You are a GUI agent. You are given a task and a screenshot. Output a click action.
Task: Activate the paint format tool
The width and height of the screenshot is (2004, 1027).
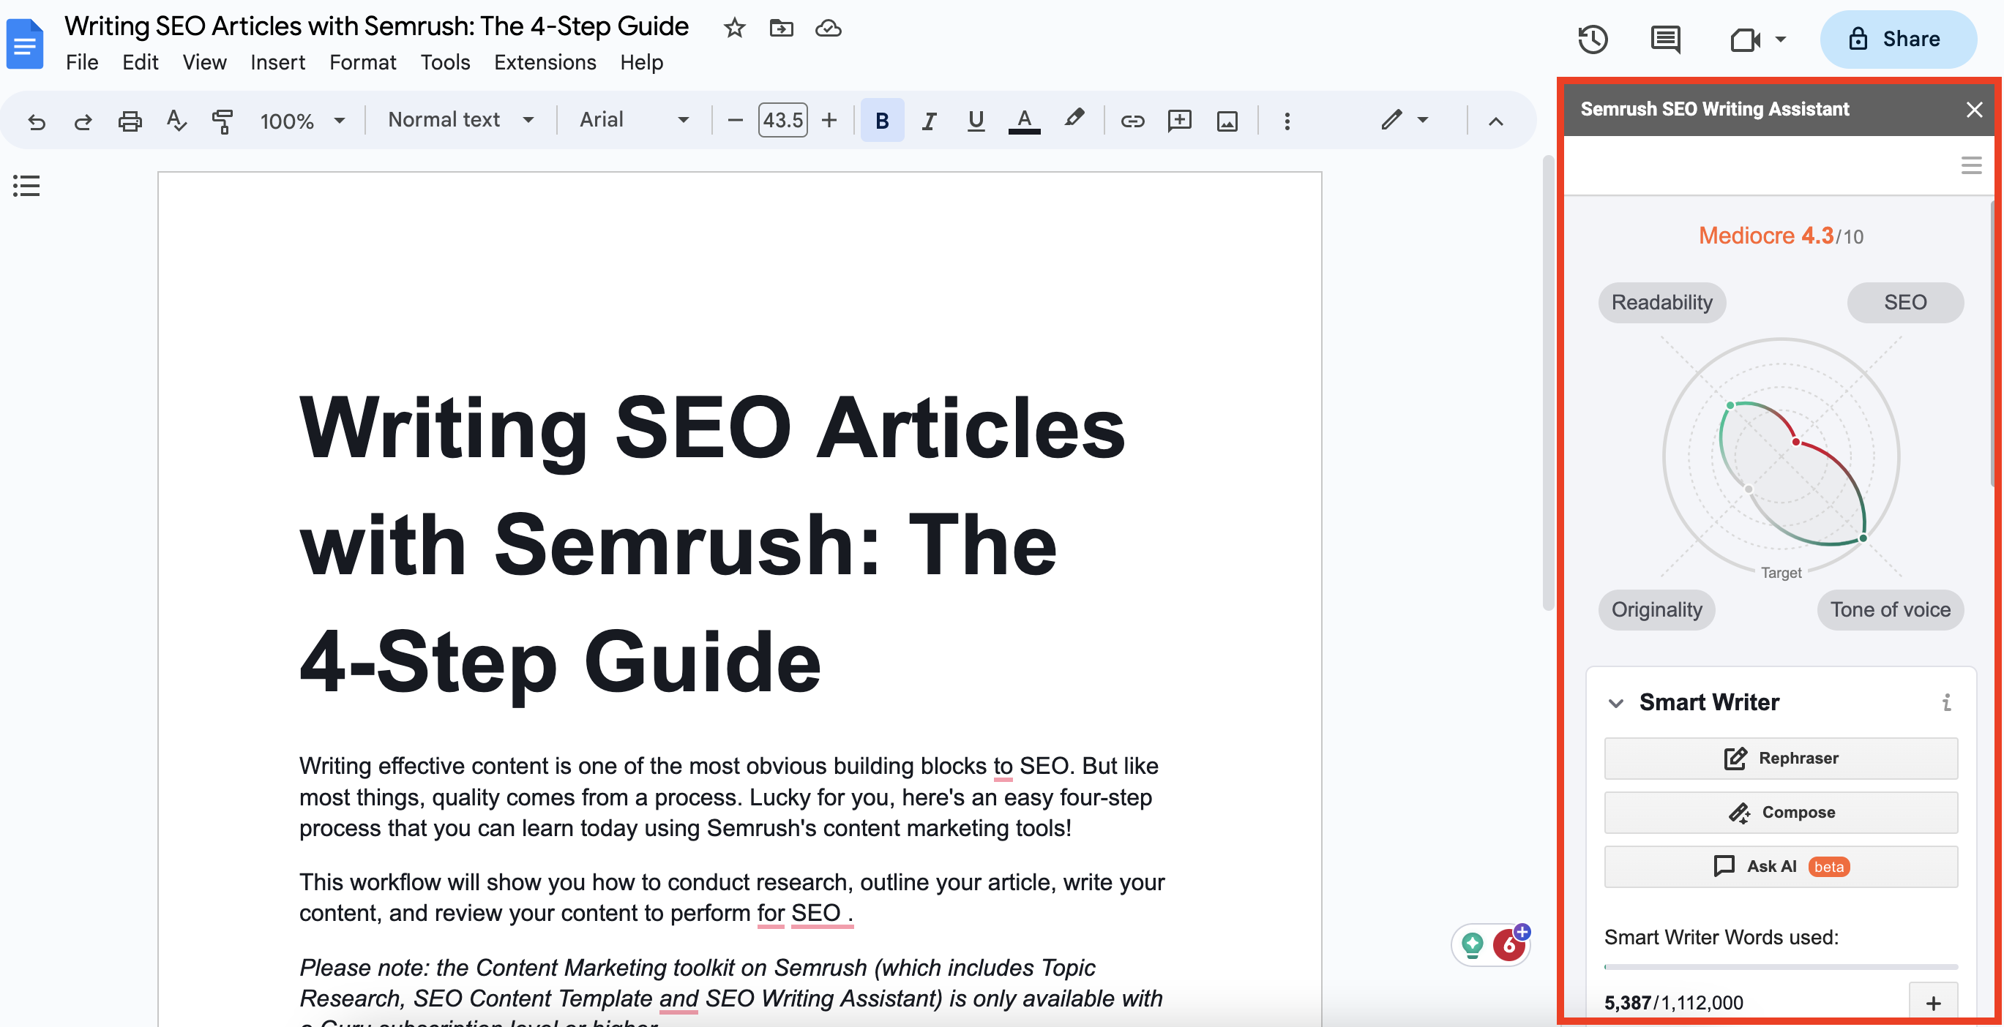223,121
